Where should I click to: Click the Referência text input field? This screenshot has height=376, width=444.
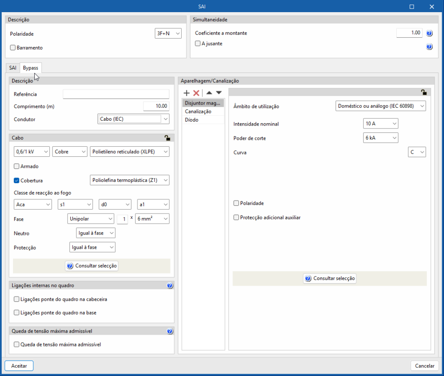click(116, 94)
